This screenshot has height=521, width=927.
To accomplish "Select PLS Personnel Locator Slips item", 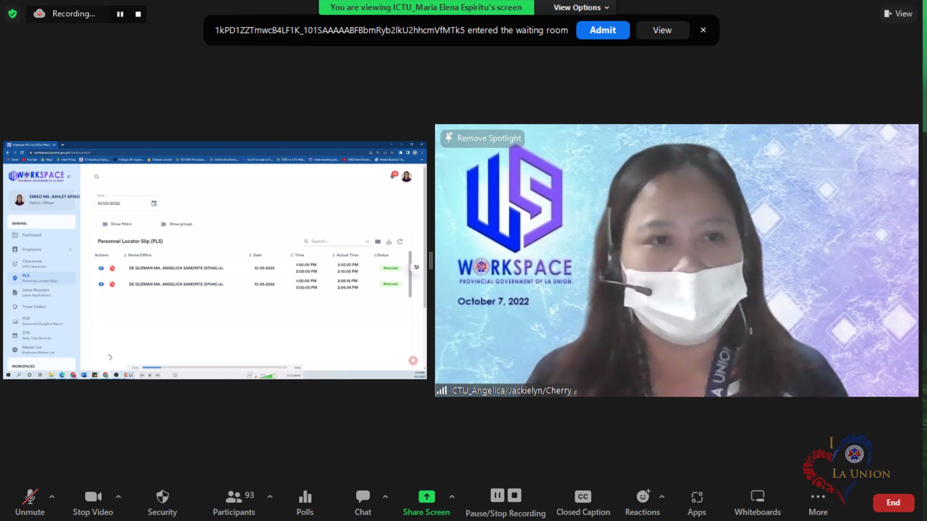I will click(41, 278).
